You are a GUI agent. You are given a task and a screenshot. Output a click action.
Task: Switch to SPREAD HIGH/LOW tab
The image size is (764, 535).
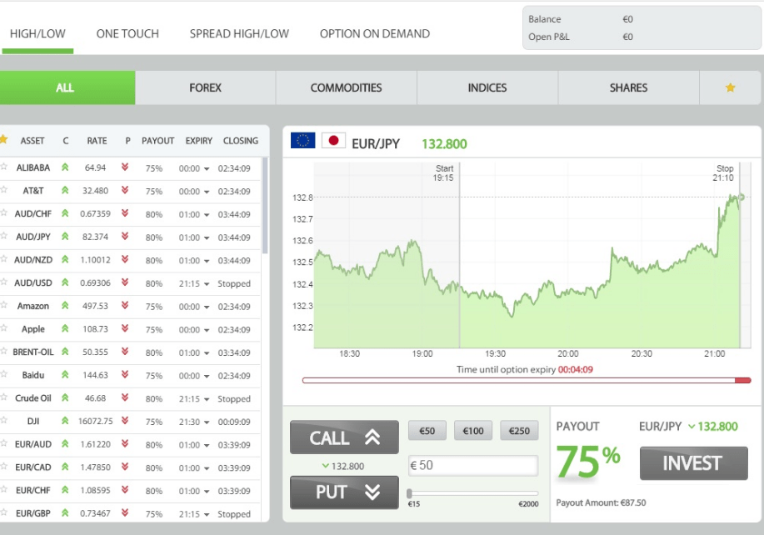click(239, 33)
